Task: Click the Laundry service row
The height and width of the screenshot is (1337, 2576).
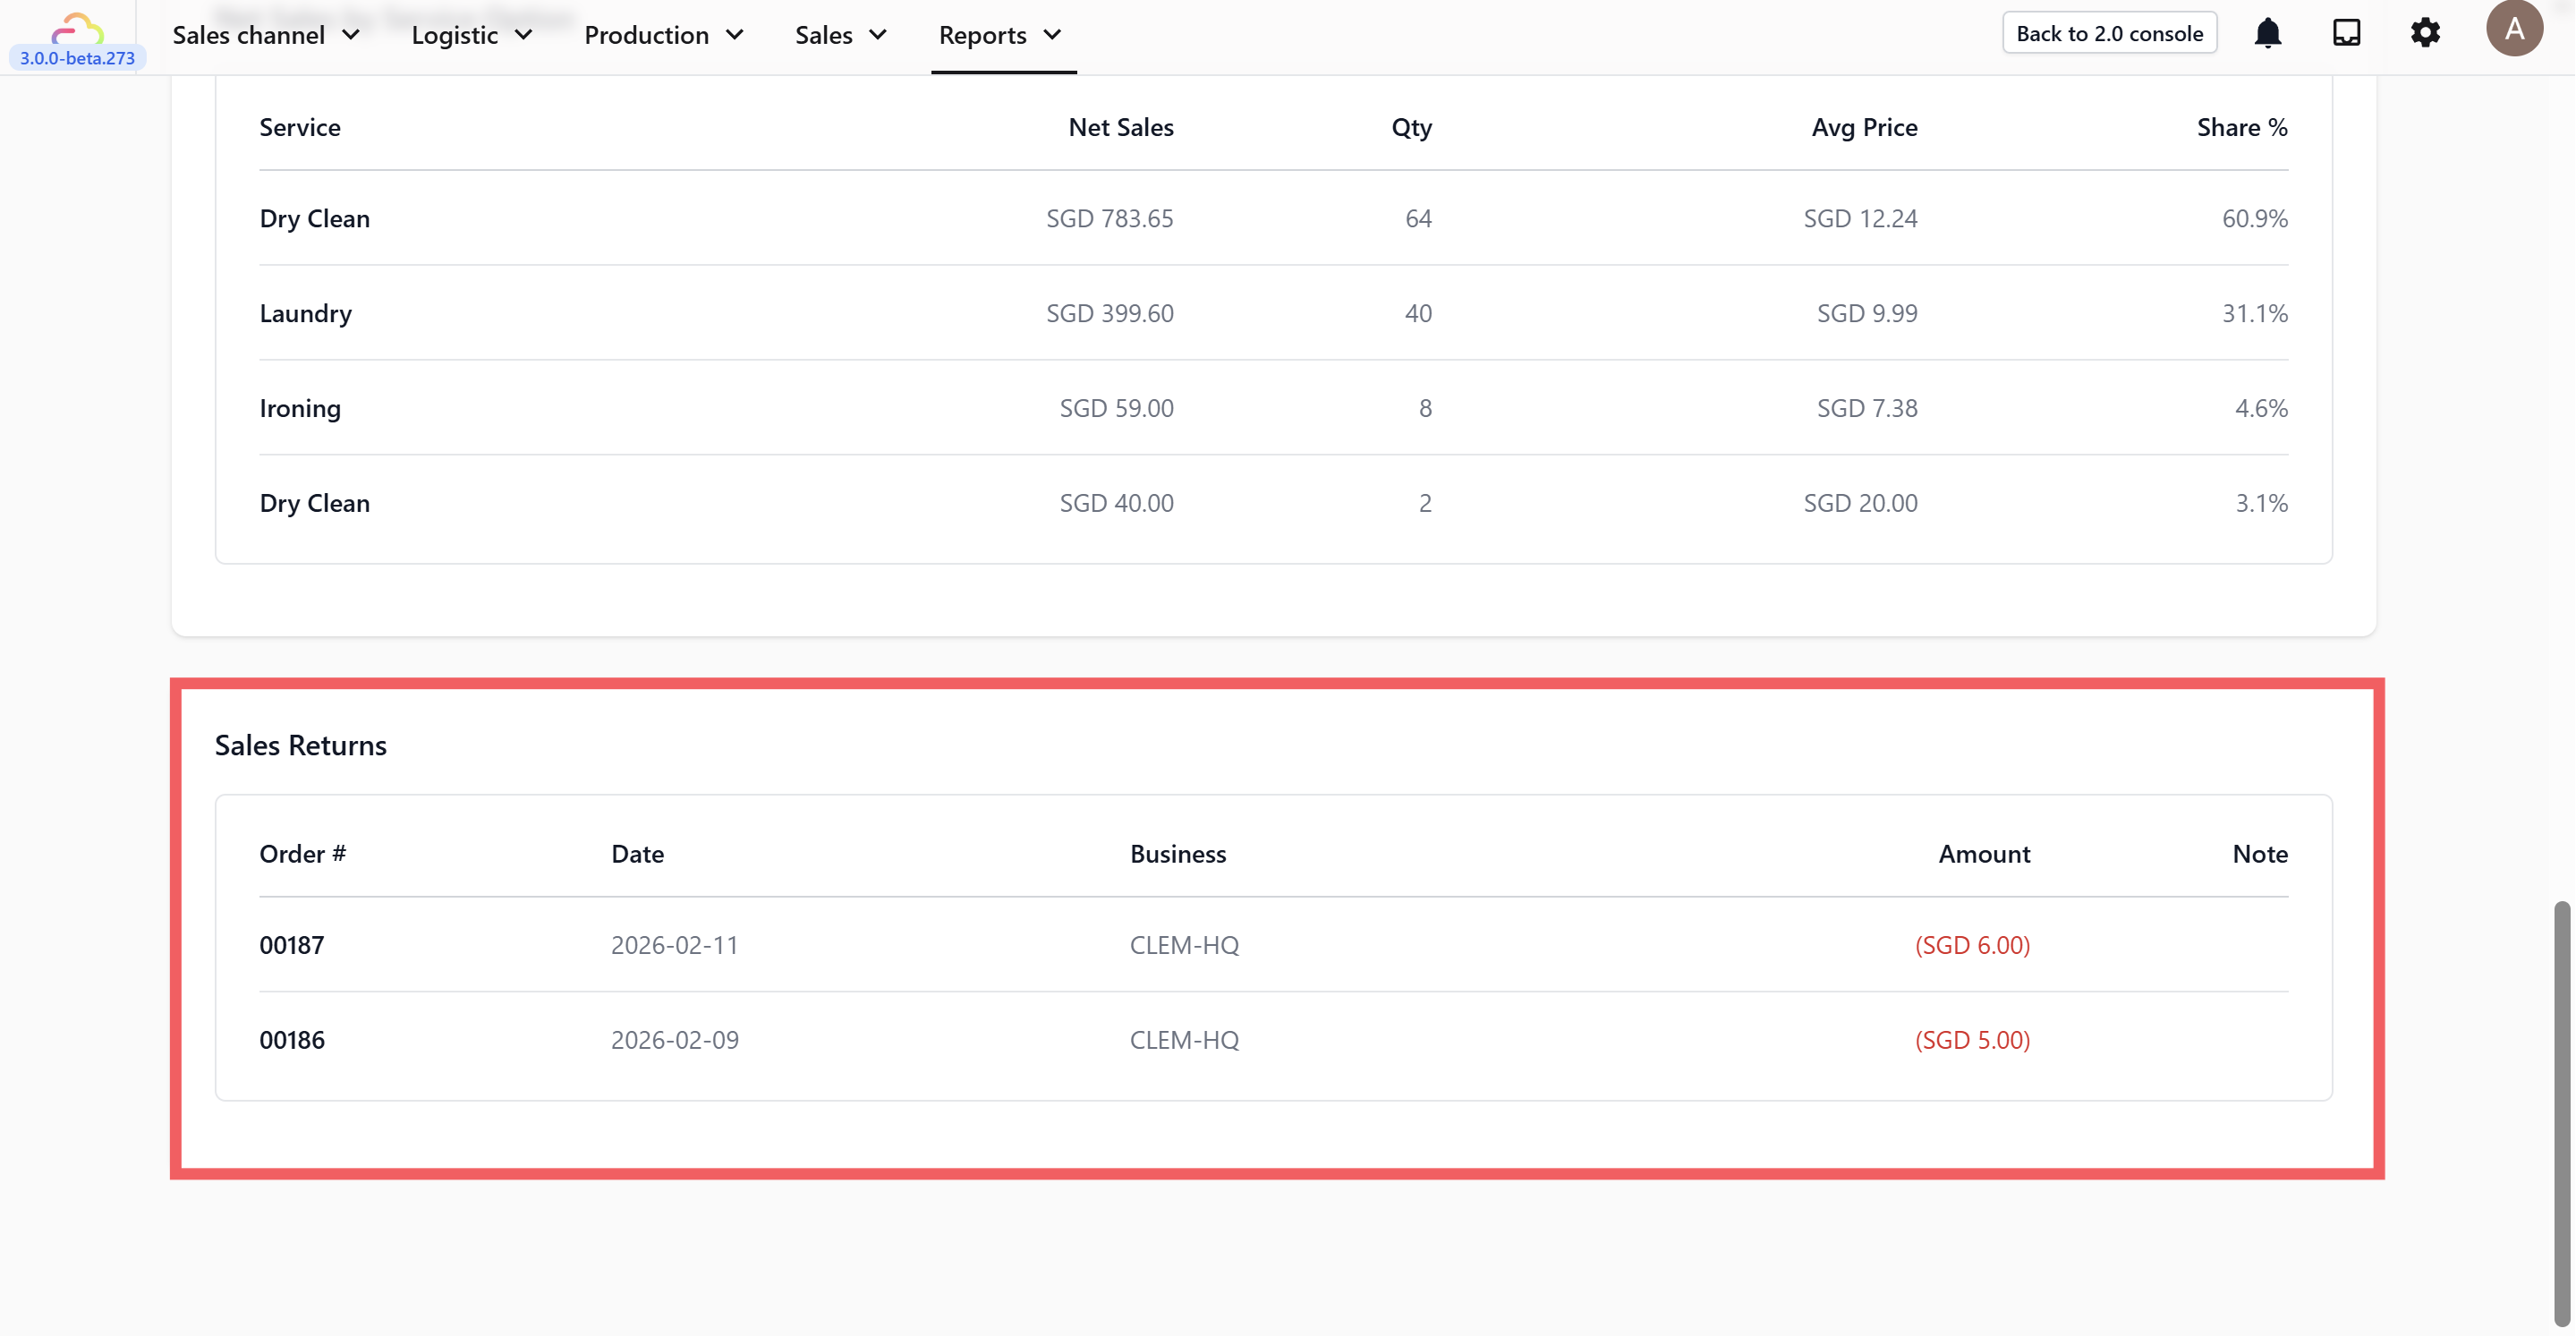Action: click(306, 313)
